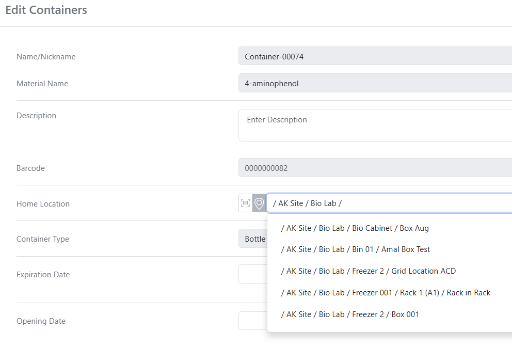The height and width of the screenshot is (347, 512).
Task: Select the Rack 1 (A1) / Rack in Rack location
Action: point(386,293)
